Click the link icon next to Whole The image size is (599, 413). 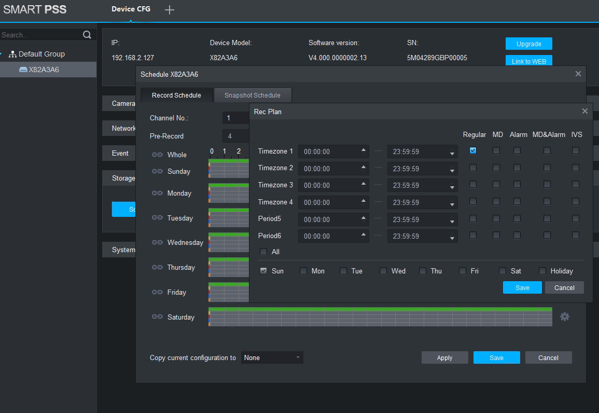point(157,155)
